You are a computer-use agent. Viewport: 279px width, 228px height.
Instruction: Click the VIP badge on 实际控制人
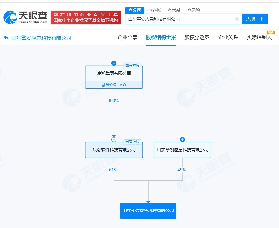point(270,32)
